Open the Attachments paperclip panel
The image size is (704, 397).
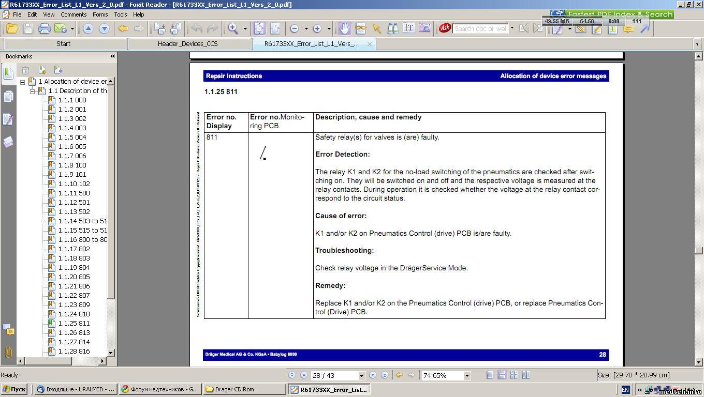tap(8, 352)
